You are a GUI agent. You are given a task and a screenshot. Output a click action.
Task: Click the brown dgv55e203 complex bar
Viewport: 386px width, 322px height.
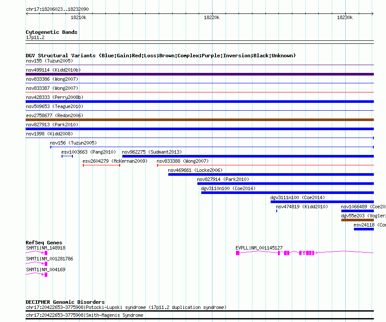[357, 220]
